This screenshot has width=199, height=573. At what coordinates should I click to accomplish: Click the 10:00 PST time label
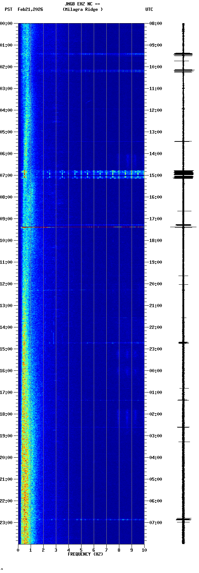click(6, 241)
